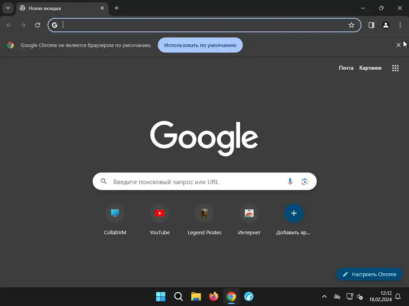
Task: Open the profile avatar menu
Action: pyautogui.click(x=386, y=25)
